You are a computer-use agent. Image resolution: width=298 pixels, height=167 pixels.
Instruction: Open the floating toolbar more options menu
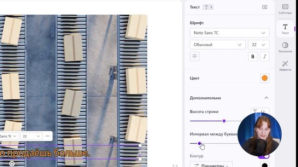coord(47,136)
